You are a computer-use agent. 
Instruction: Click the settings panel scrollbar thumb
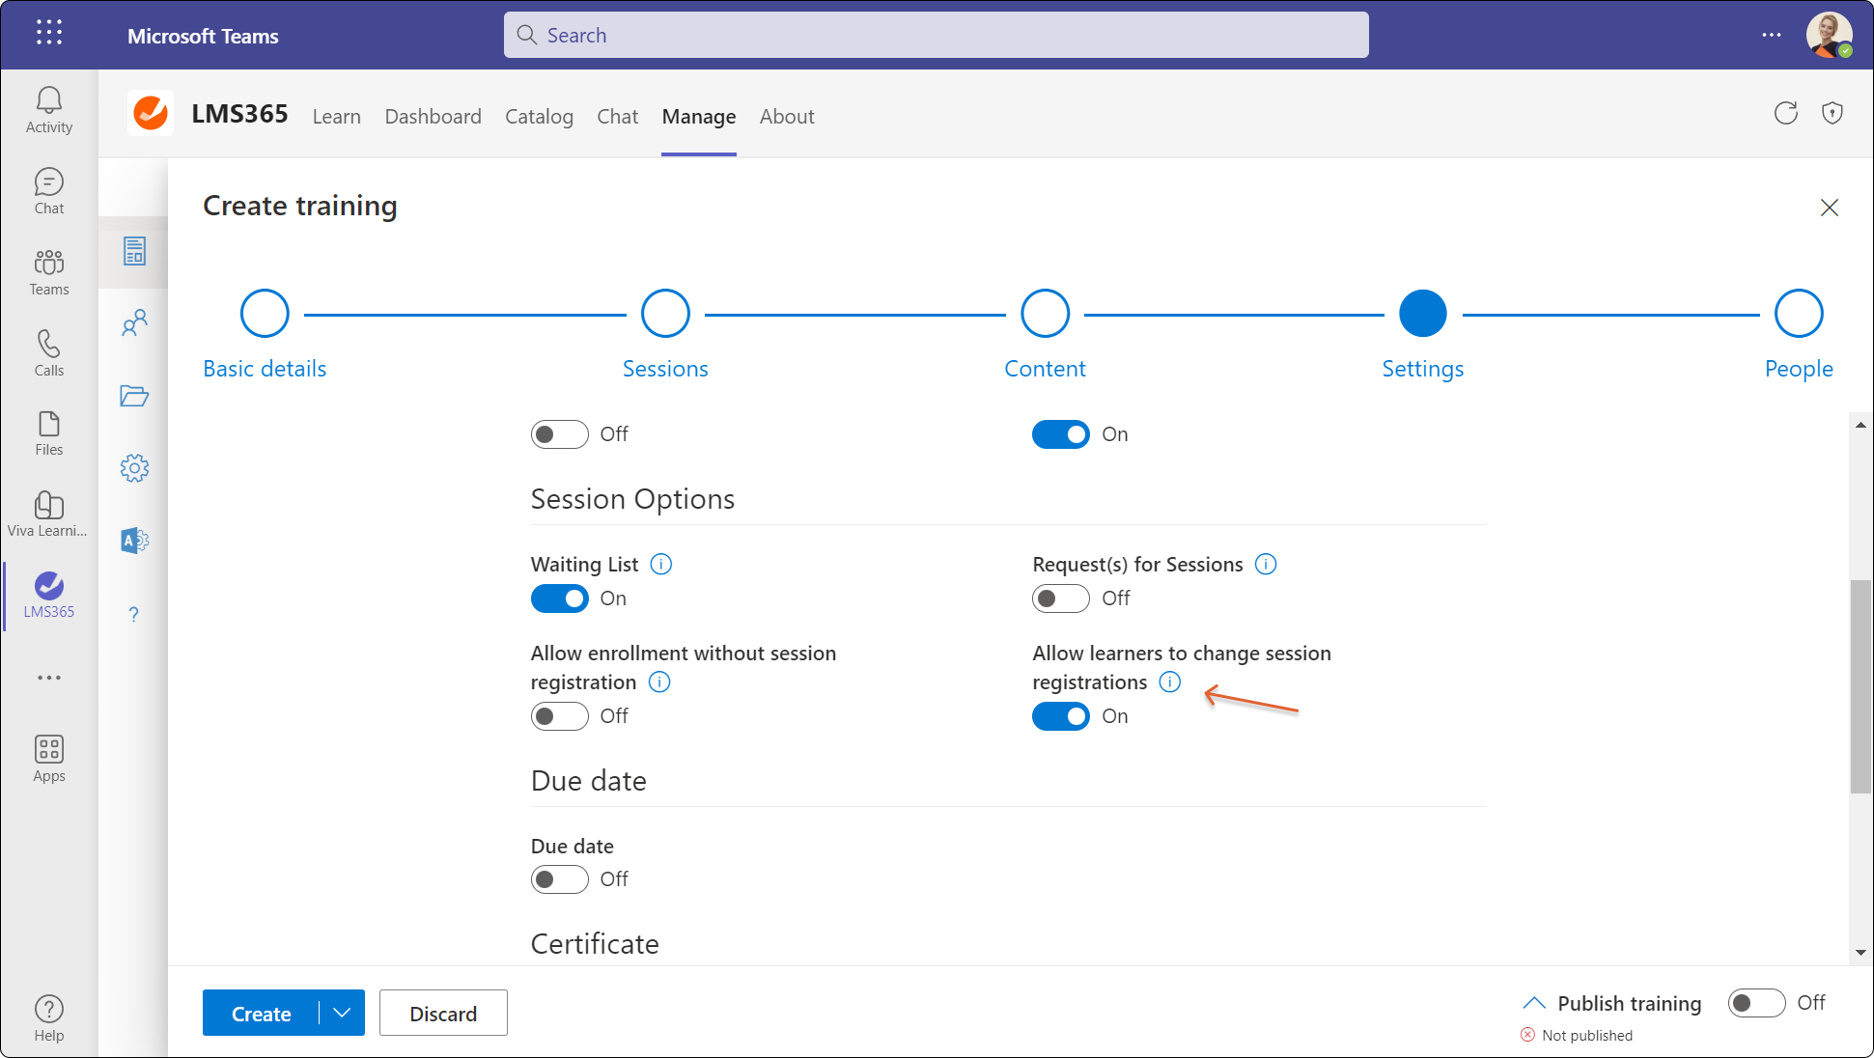pos(1860,686)
